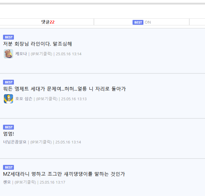The width and height of the screenshot is (205, 196).
Task: Click timestamp 25.05.16 13:17
Action: (x=53, y=182)
